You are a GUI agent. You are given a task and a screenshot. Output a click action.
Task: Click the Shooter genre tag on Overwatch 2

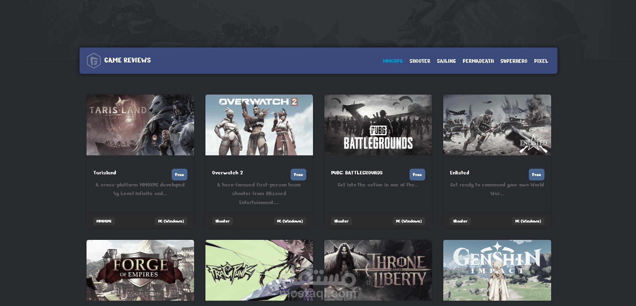(222, 221)
